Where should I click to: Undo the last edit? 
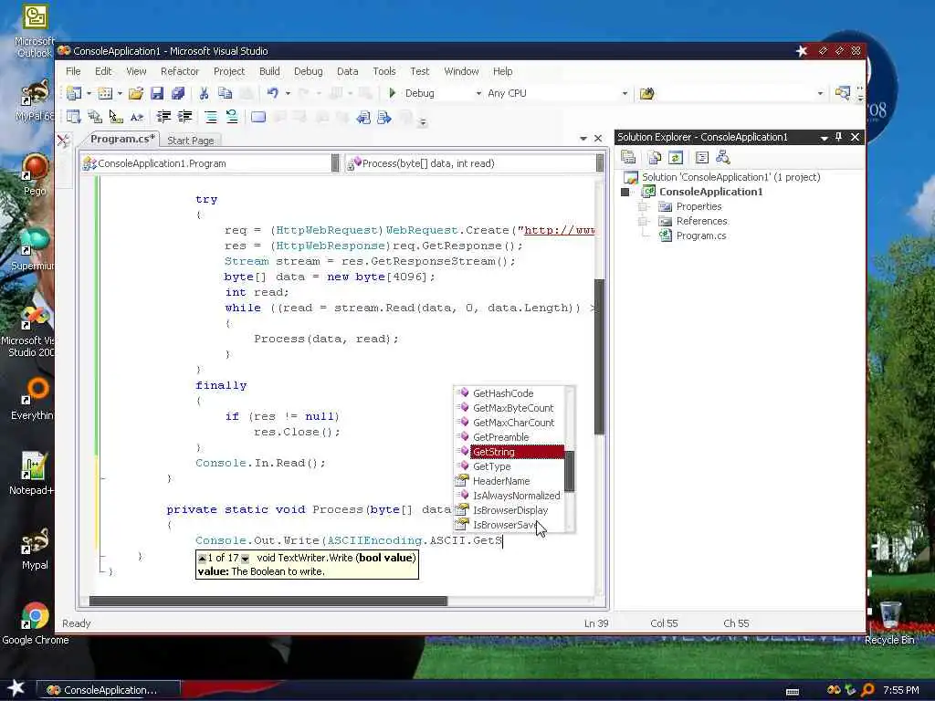272,93
